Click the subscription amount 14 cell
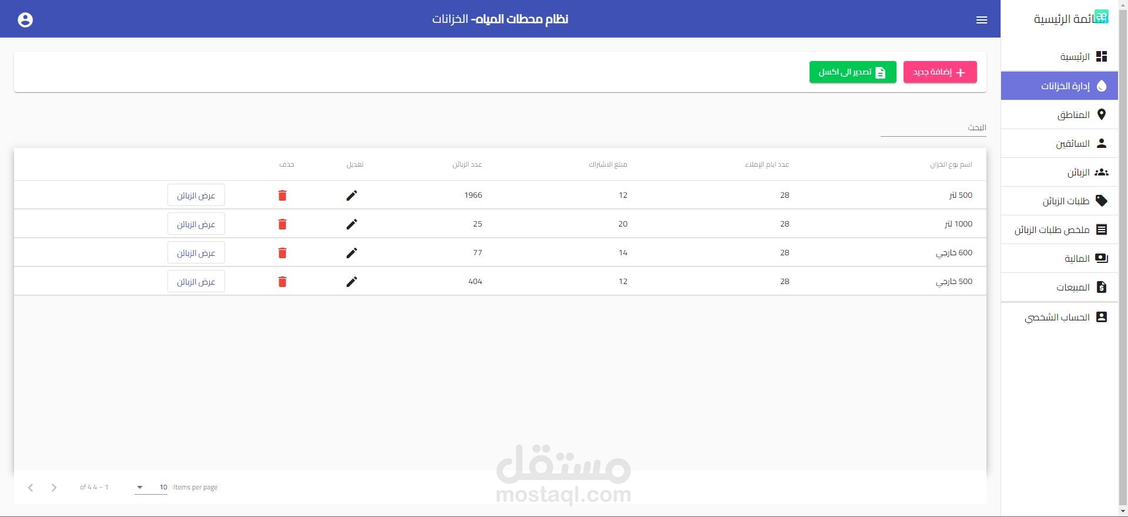Image resolution: width=1128 pixels, height=517 pixels. [623, 252]
